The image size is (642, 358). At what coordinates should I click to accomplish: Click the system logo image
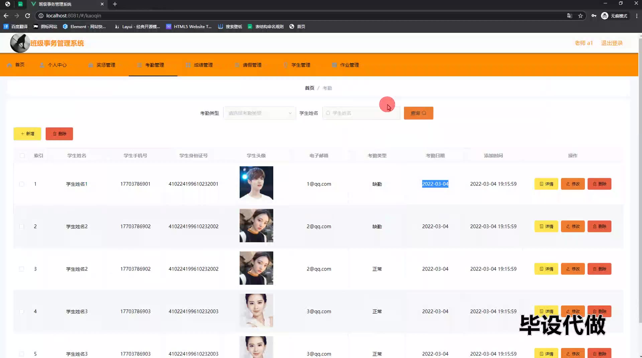[x=20, y=43]
